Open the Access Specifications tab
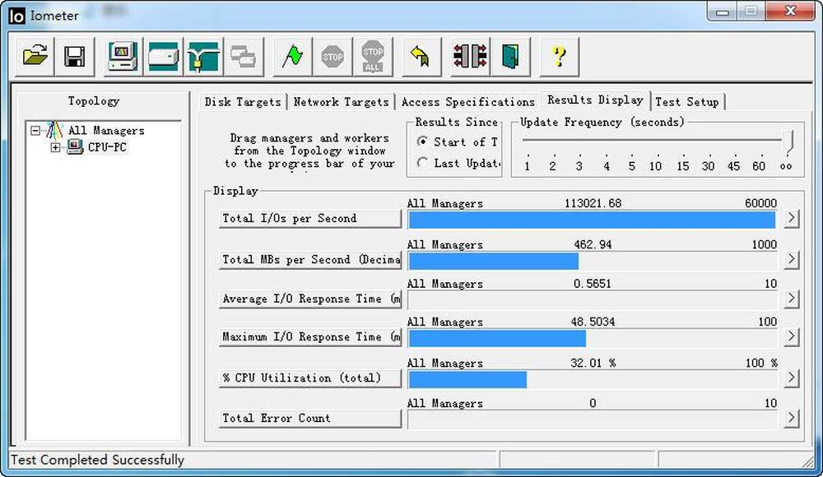Screen dimensions: 823x477 click(467, 102)
